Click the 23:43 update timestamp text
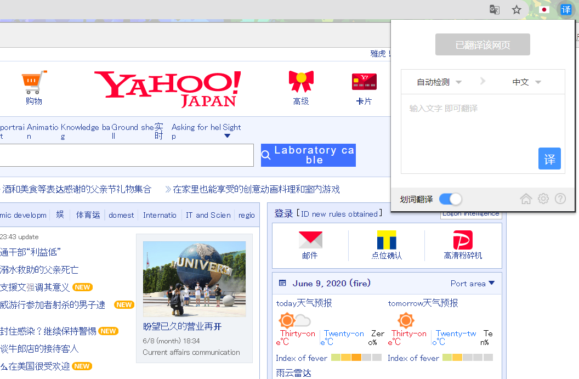This screenshot has width=579, height=379. coord(19,237)
